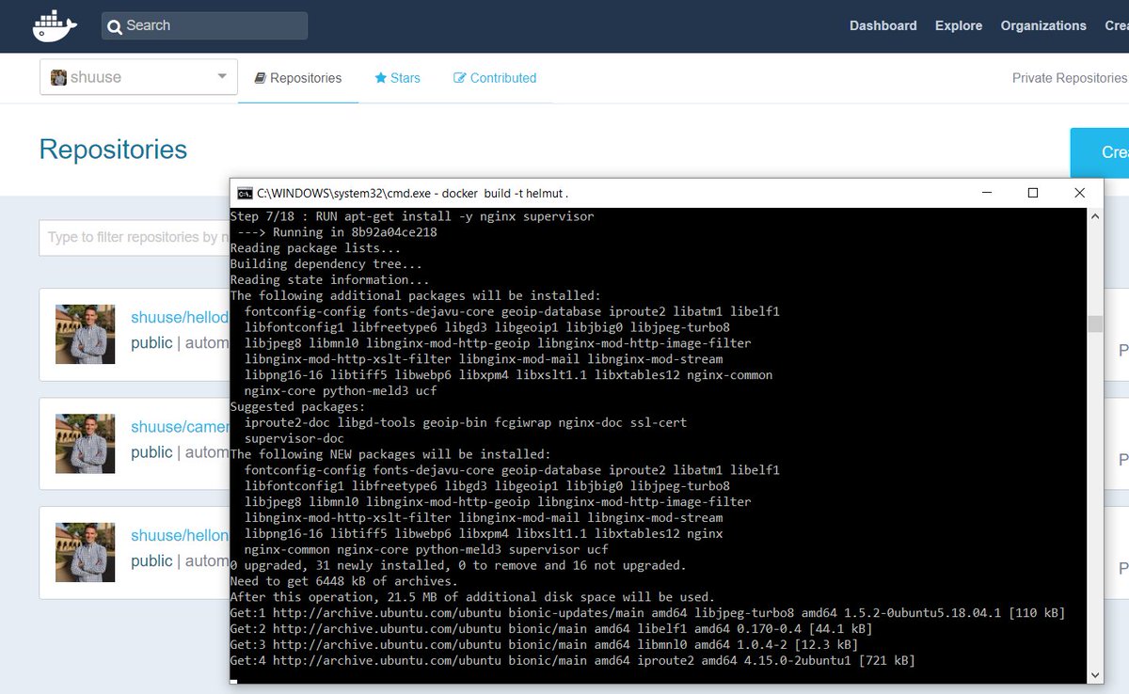Screen dimensions: 1129x694
Task: Click the Docker whale logo
Action: click(54, 25)
